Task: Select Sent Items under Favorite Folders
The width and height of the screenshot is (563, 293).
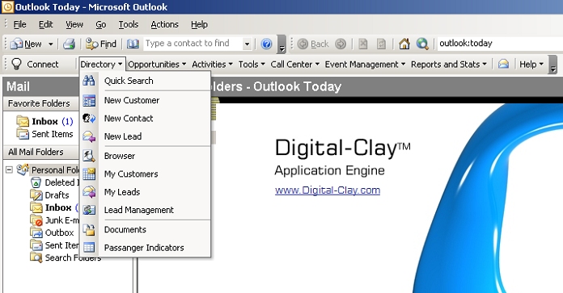Action: coord(44,134)
